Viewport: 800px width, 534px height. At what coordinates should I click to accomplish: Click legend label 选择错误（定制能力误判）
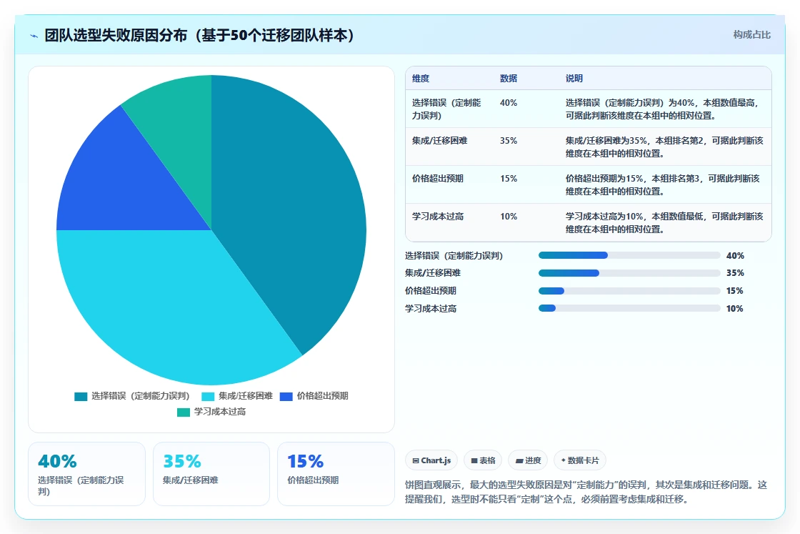[x=140, y=396]
